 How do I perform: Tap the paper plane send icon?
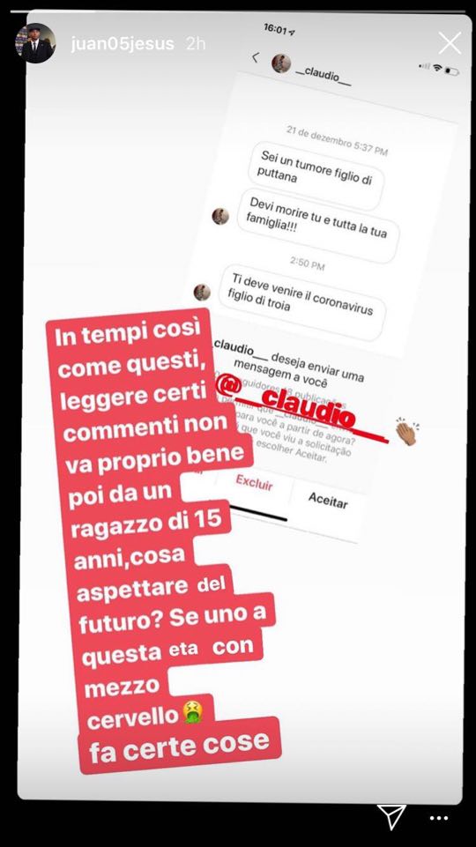391,817
